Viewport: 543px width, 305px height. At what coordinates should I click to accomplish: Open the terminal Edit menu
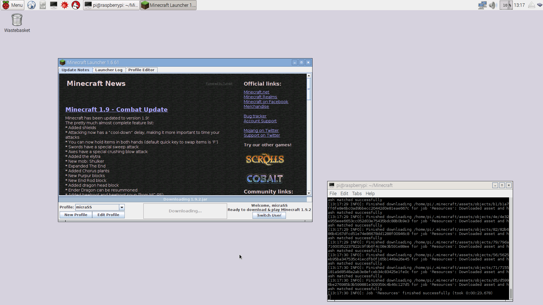344,193
